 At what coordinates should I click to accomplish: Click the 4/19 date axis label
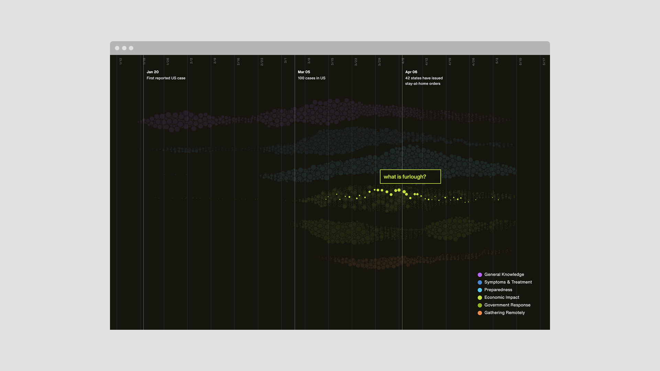pyautogui.click(x=450, y=61)
